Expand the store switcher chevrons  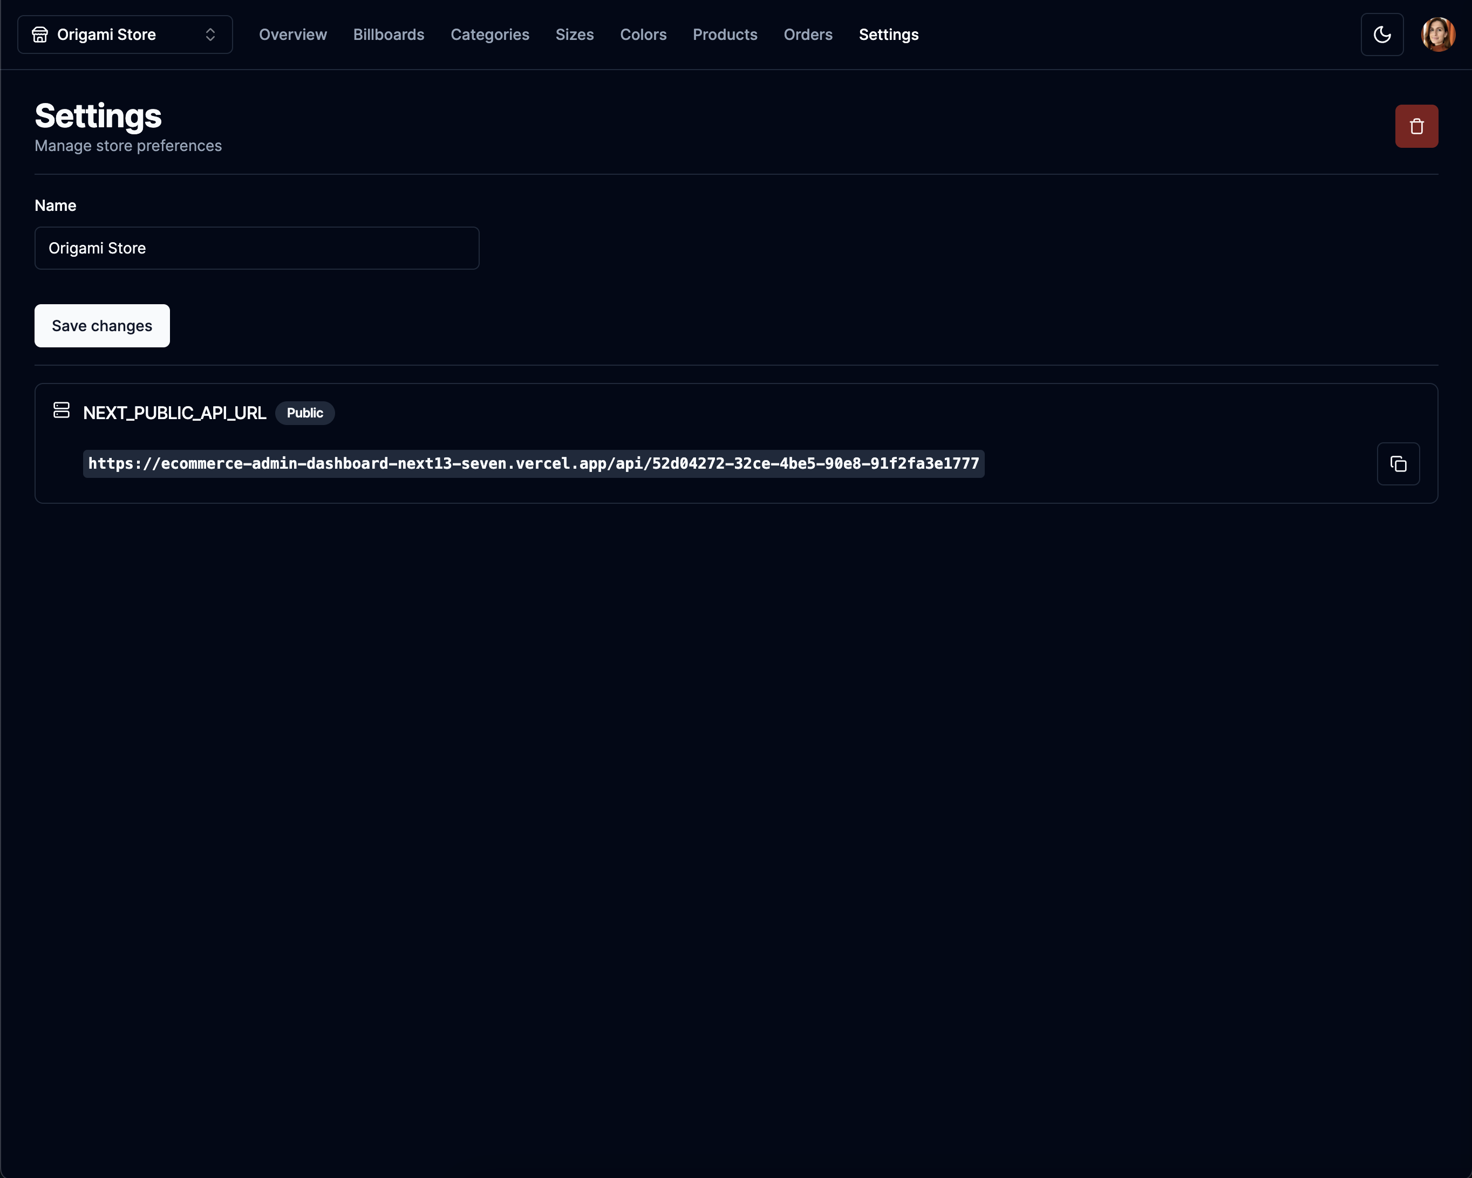(210, 35)
